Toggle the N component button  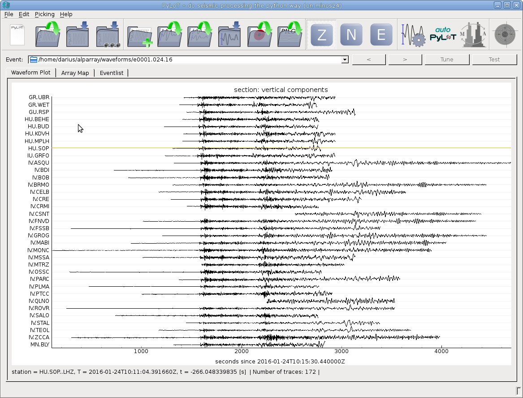coord(351,35)
